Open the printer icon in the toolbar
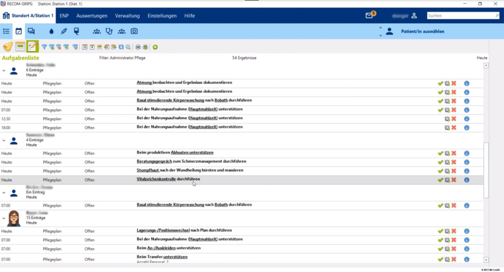 [x=138, y=47]
